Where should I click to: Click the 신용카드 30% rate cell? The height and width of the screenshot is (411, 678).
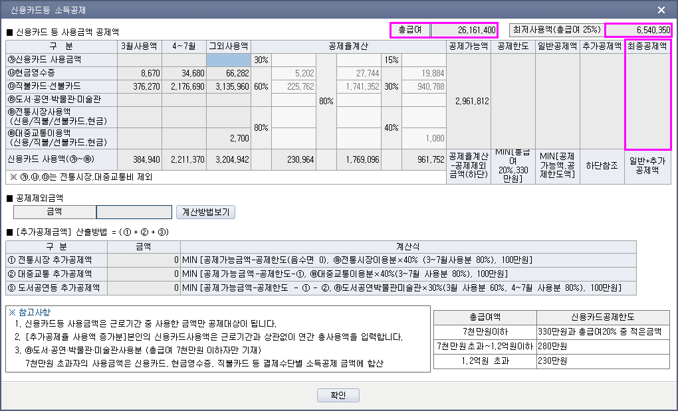(x=261, y=60)
